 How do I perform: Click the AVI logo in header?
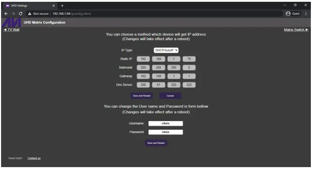pyautogui.click(x=11, y=23)
